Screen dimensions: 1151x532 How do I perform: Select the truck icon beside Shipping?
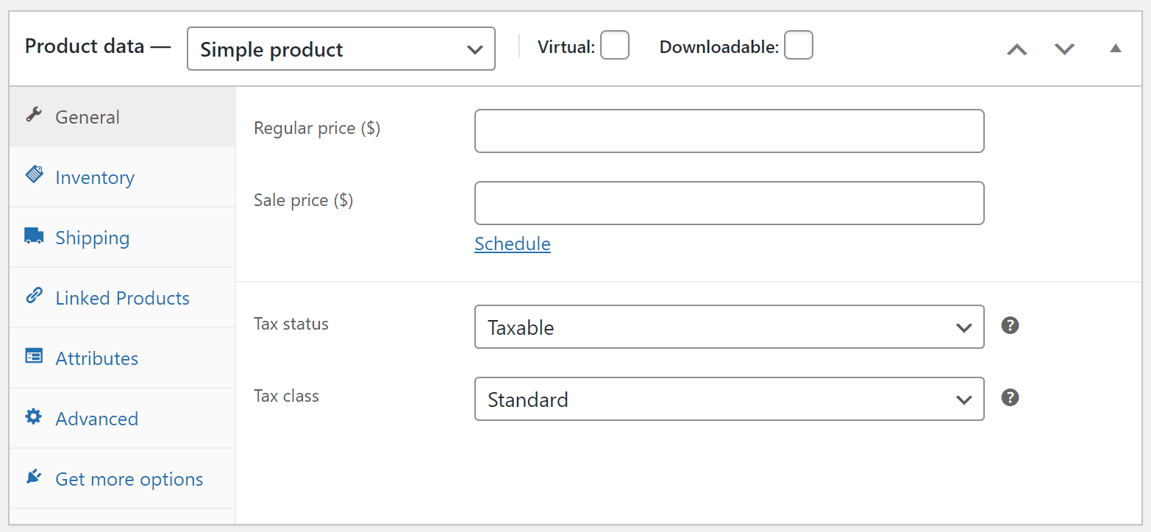click(32, 235)
